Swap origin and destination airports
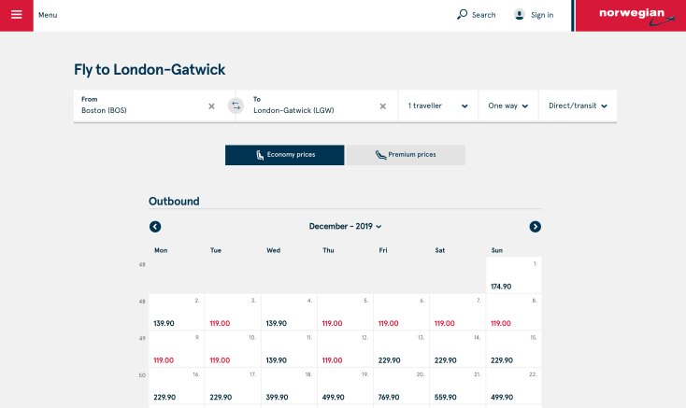This screenshot has width=686, height=408. pos(236,106)
